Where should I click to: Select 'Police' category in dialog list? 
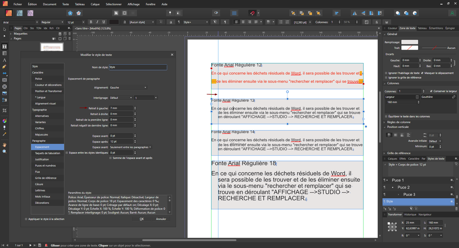48,79
